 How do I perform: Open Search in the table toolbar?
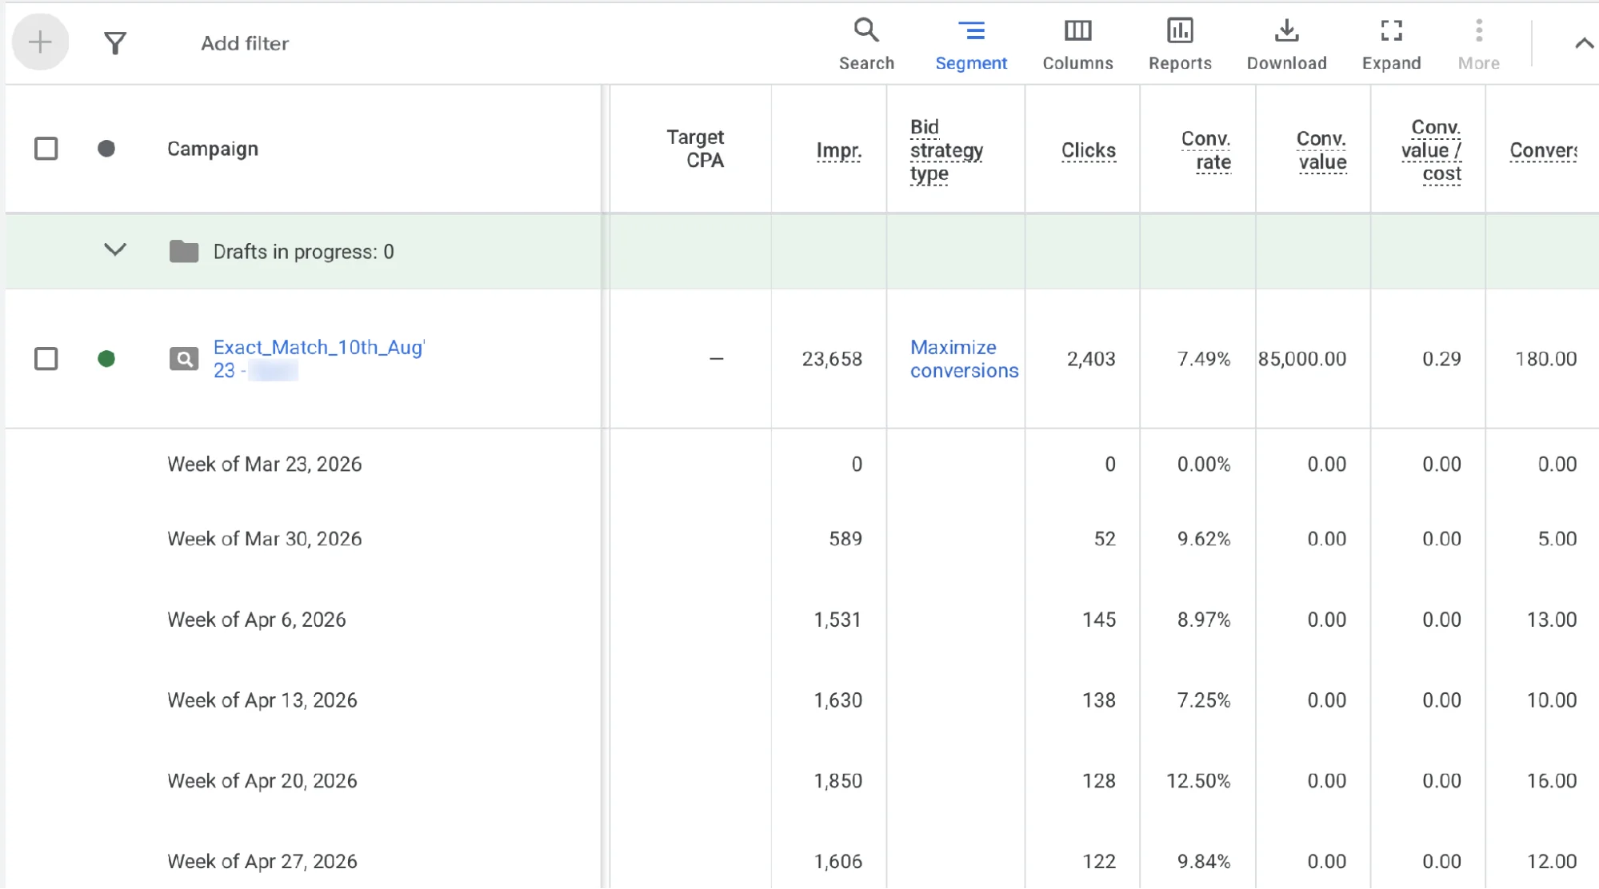(x=866, y=45)
